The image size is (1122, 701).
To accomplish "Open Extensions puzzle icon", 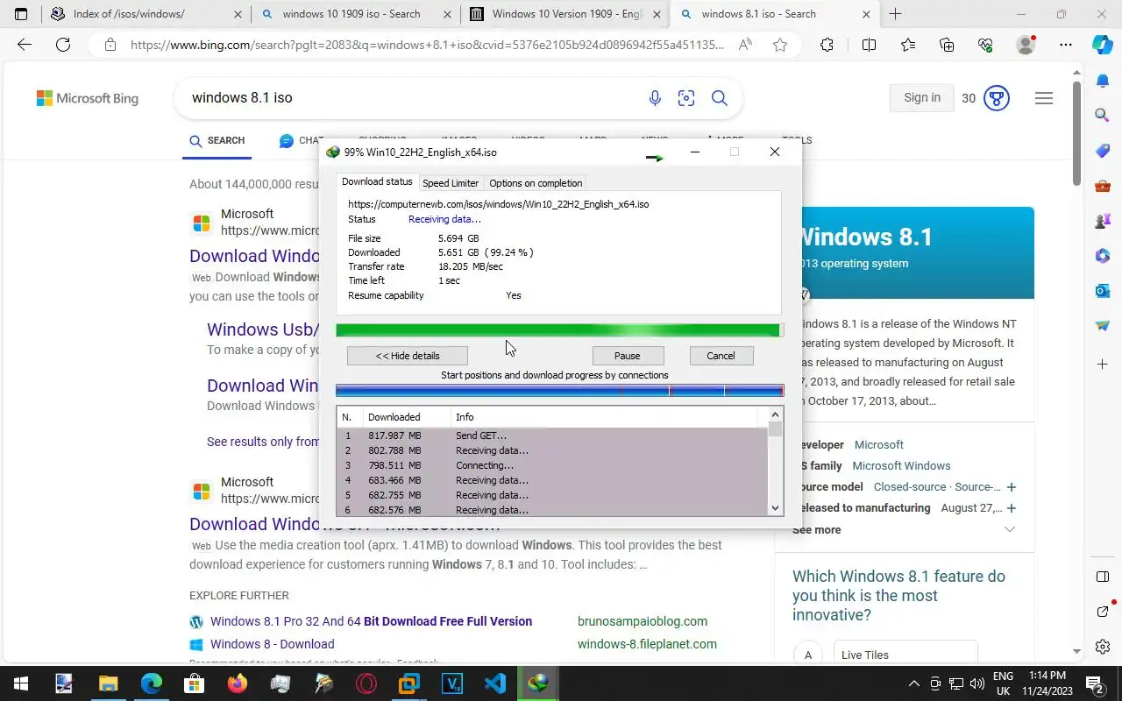I will click(827, 45).
